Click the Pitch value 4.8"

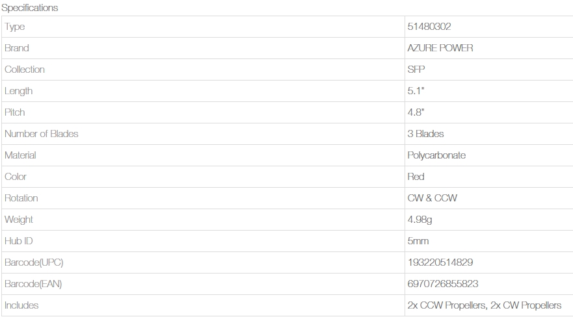[416, 112]
